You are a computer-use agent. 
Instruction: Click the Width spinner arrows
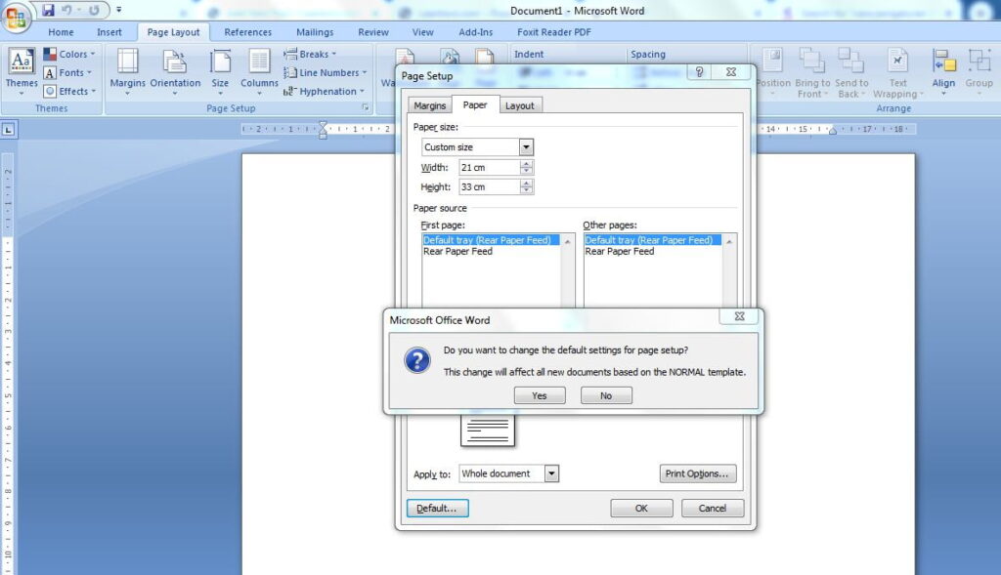point(527,168)
